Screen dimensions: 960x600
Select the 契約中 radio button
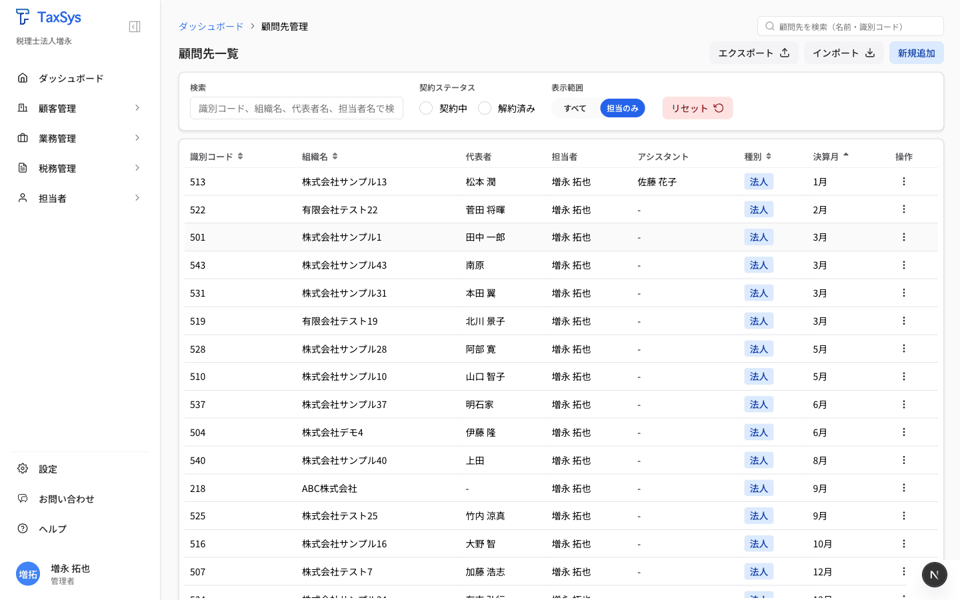tap(426, 107)
